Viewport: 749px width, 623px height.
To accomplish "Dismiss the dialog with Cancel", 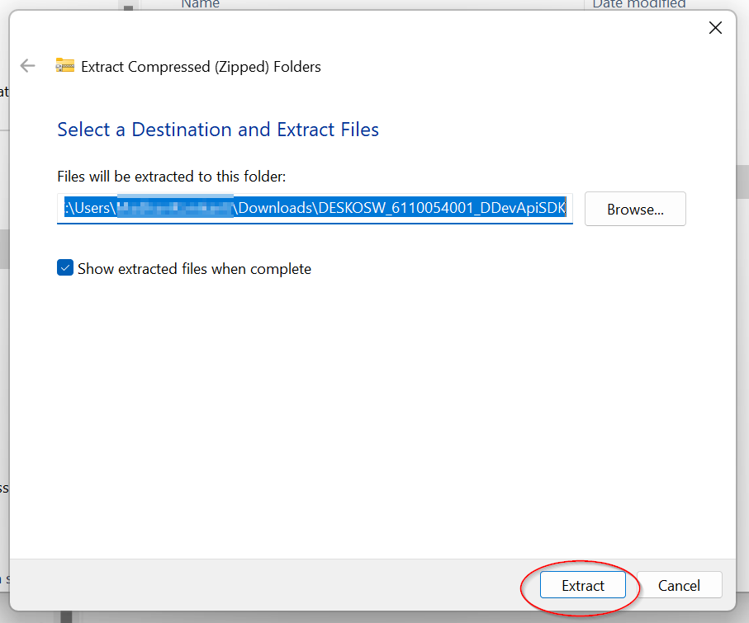I will point(679,584).
